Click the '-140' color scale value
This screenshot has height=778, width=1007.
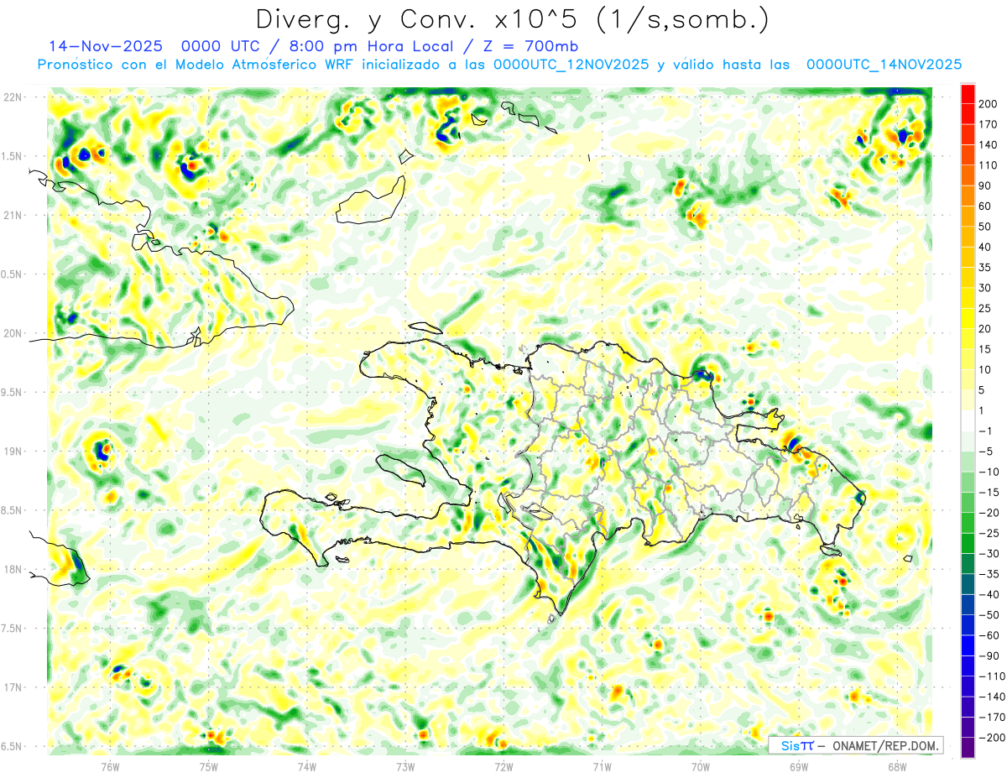pos(993,697)
